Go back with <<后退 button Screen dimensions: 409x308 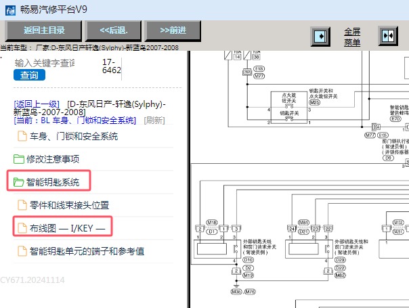114,30
